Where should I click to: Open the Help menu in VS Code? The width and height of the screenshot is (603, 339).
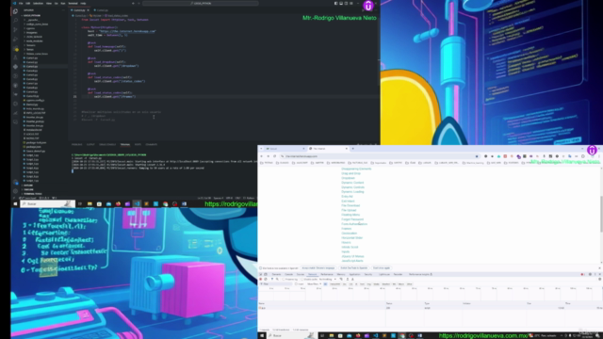coord(83,3)
